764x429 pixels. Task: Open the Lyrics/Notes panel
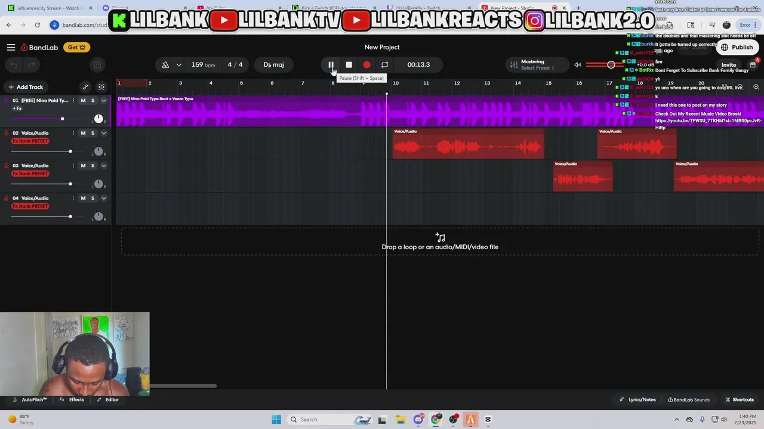(637, 400)
